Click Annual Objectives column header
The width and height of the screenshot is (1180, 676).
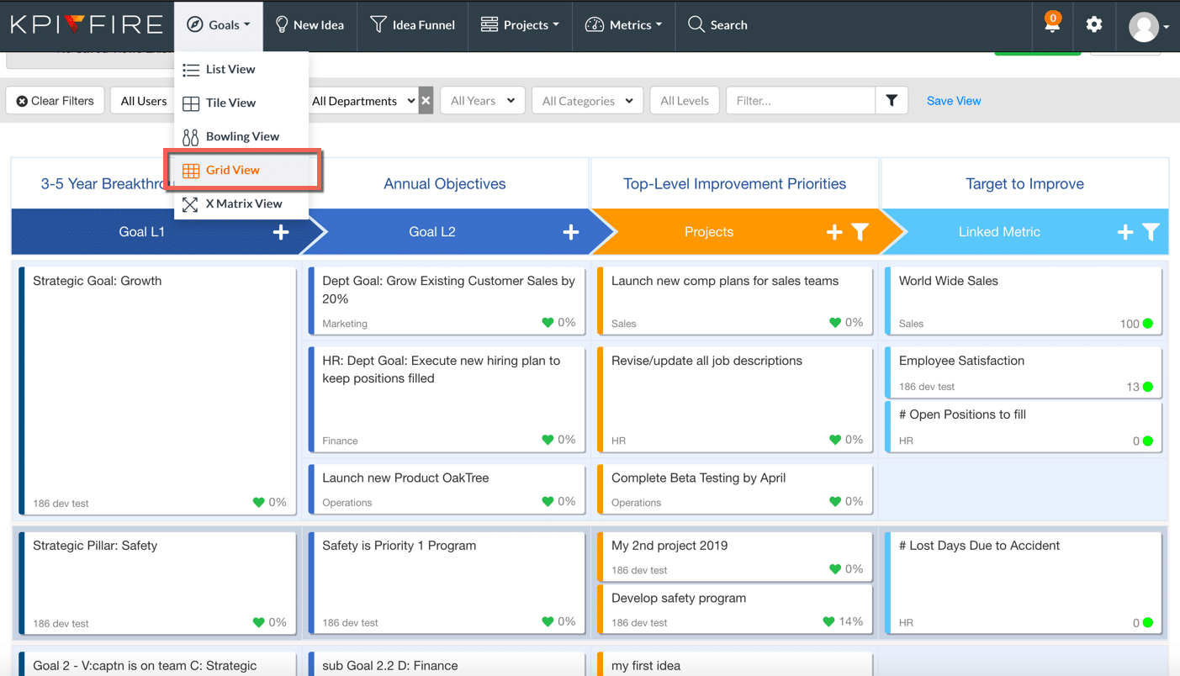coord(445,184)
